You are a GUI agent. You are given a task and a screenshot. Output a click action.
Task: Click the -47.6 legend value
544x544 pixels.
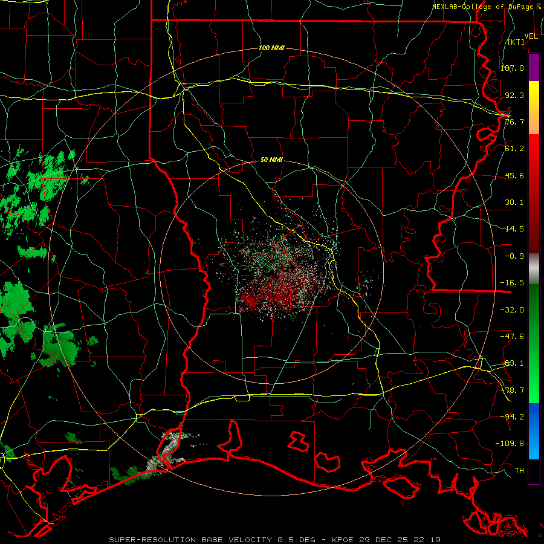512,337
